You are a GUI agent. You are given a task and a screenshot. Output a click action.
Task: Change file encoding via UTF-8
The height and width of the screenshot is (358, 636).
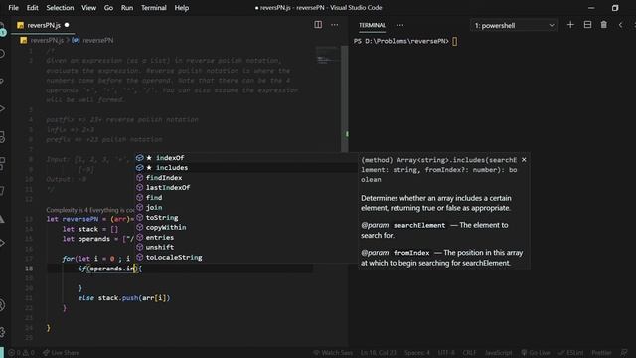[446, 353]
